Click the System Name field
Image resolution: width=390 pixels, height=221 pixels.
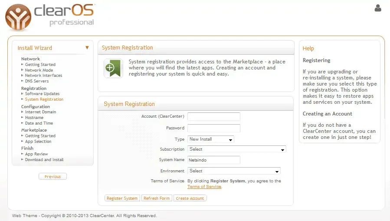pos(213,160)
